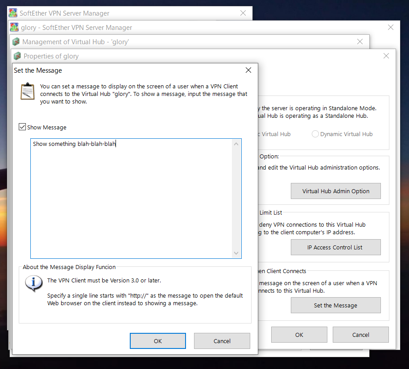Click the glory - SoftEther VPN Server Manager title icon

pyautogui.click(x=14, y=27)
